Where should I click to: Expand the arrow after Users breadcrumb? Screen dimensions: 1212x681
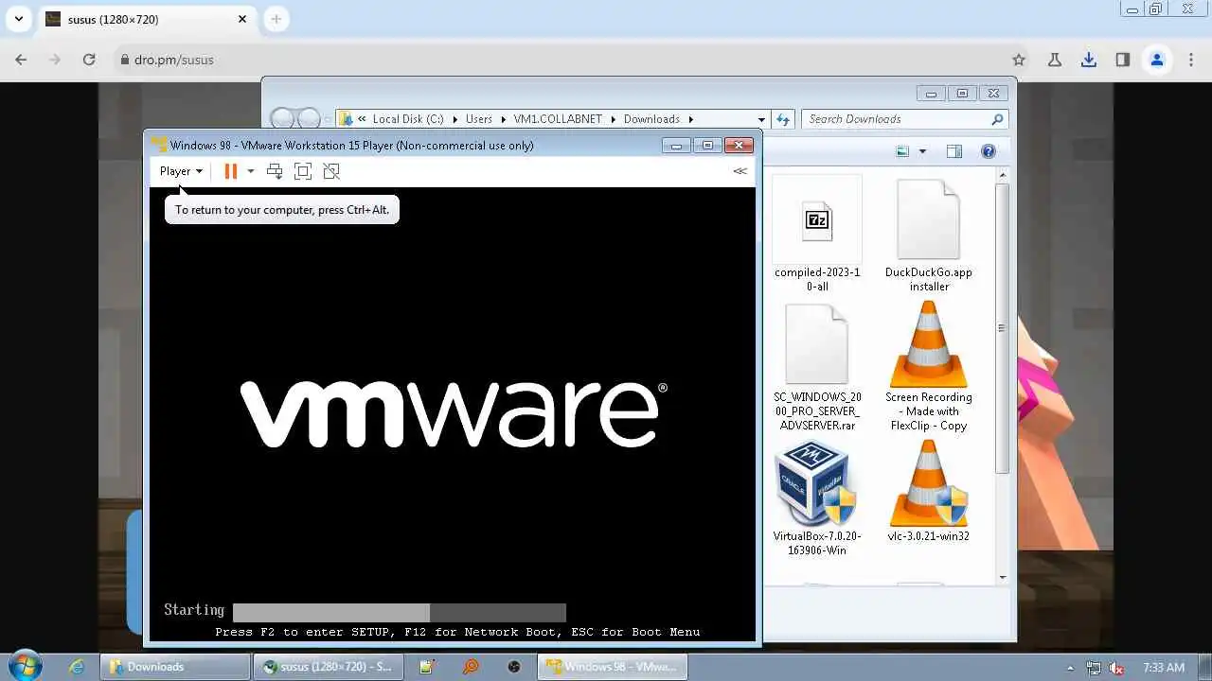(x=503, y=119)
